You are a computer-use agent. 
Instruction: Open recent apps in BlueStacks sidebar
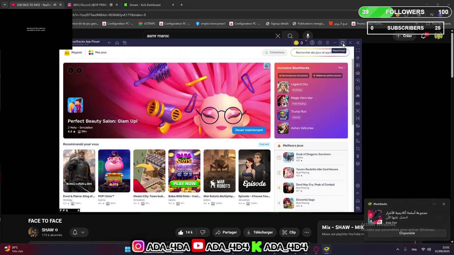358,208
